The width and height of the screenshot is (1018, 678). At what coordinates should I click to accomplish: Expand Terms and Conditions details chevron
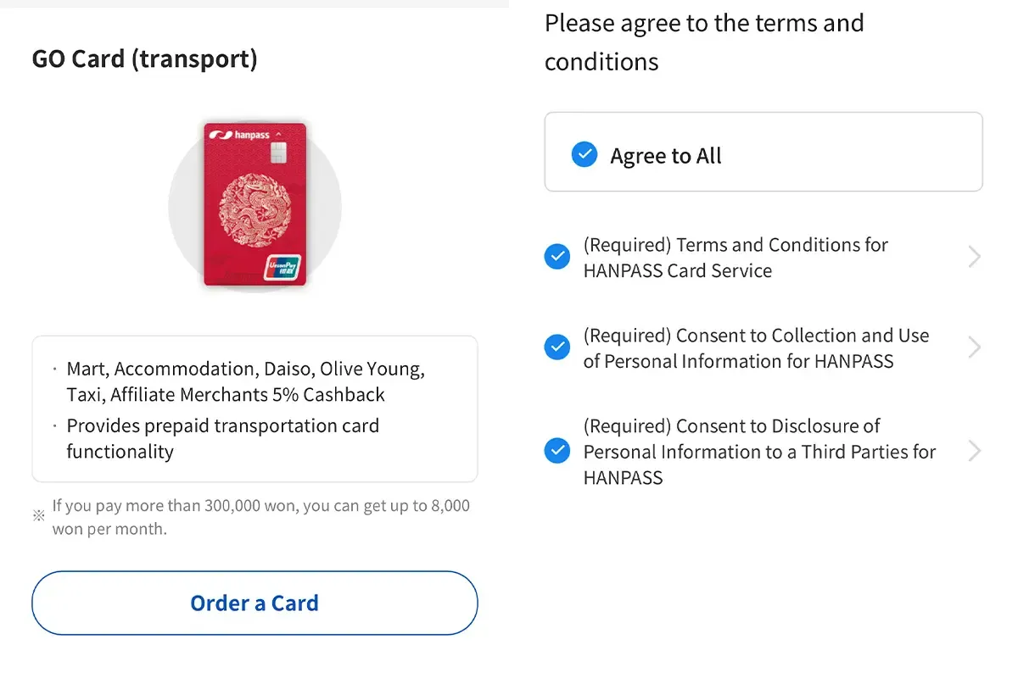(x=974, y=257)
